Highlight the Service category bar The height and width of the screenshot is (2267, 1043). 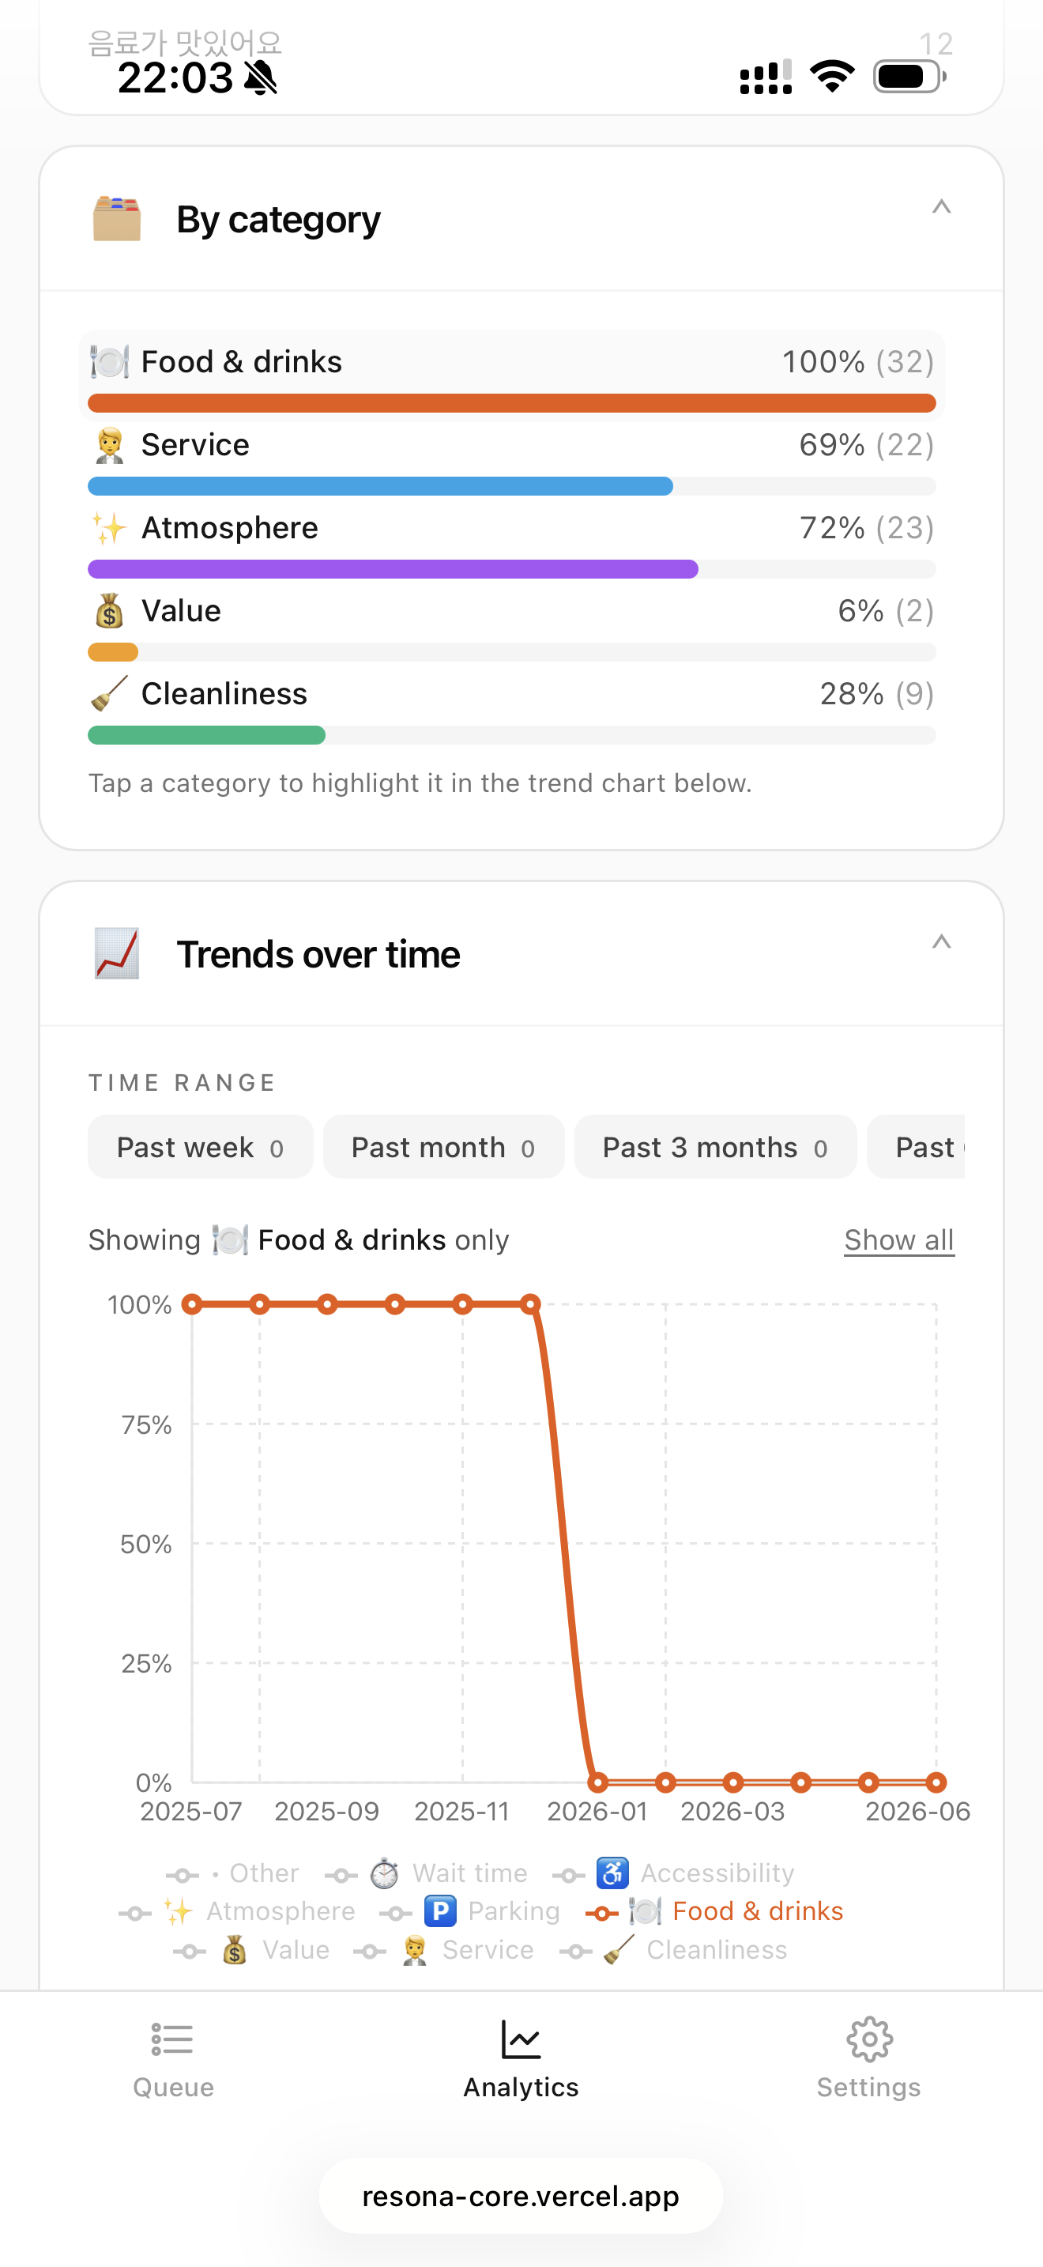click(512, 461)
